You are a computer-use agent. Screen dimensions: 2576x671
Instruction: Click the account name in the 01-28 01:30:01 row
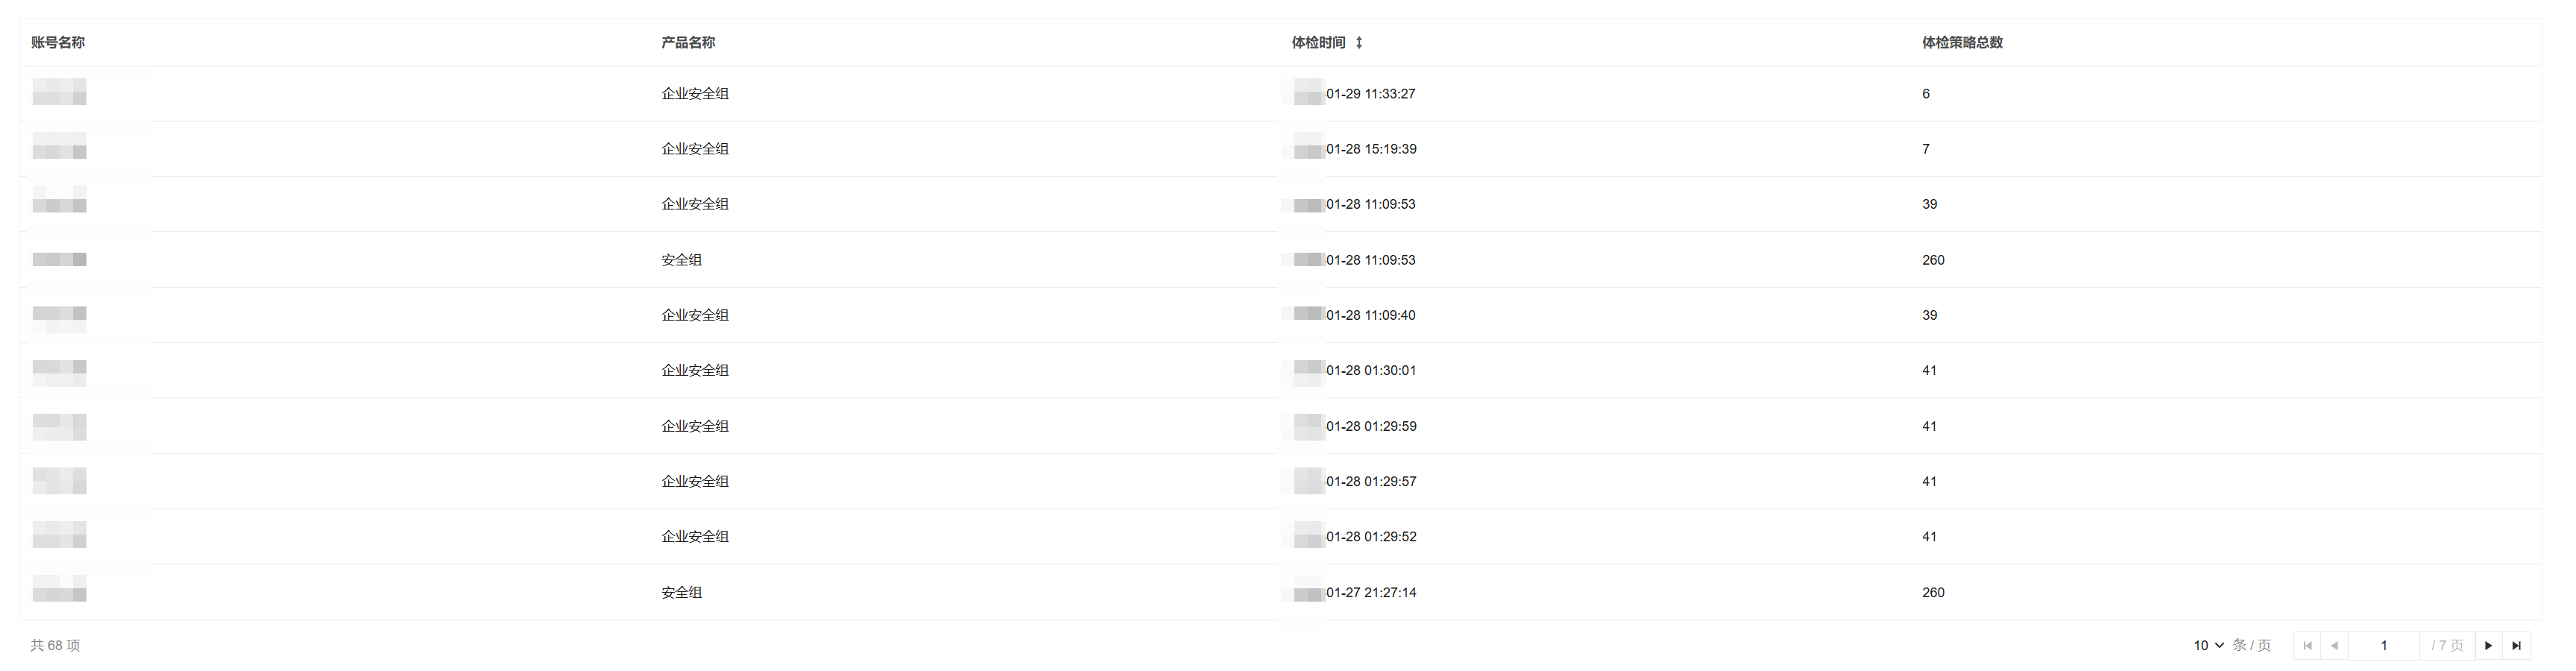[x=59, y=371]
